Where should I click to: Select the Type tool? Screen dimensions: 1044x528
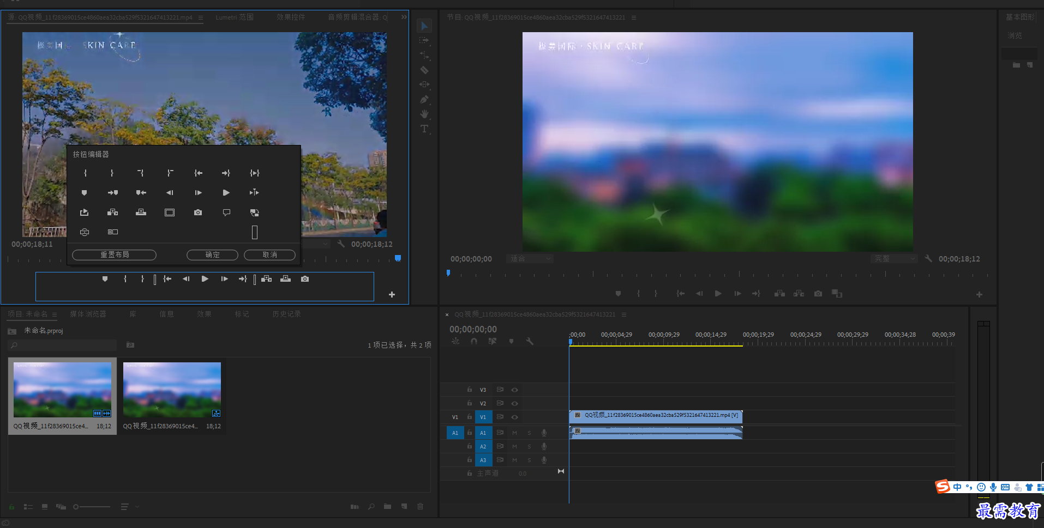point(424,129)
